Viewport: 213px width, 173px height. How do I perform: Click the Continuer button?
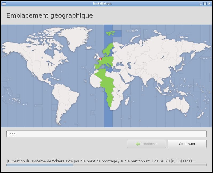click(x=187, y=144)
